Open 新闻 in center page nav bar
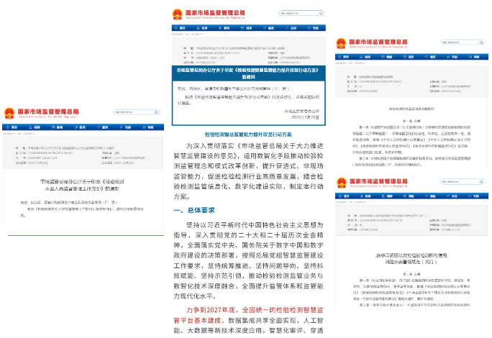Screen dimensions: 492x338 click(x=224, y=28)
